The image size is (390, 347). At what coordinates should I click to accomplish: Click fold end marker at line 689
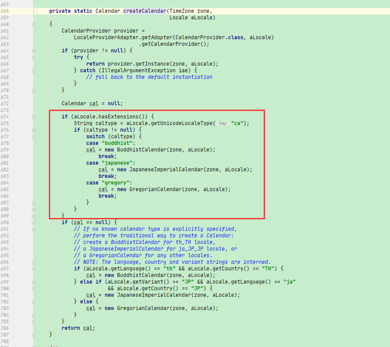click(34, 216)
